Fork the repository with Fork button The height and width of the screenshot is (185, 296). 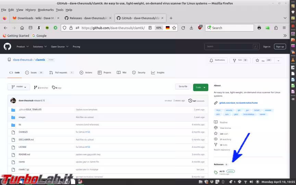pos(240,60)
